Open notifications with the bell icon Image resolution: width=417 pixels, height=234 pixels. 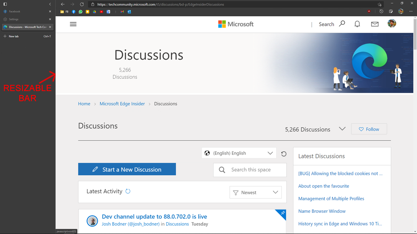pyautogui.click(x=357, y=24)
